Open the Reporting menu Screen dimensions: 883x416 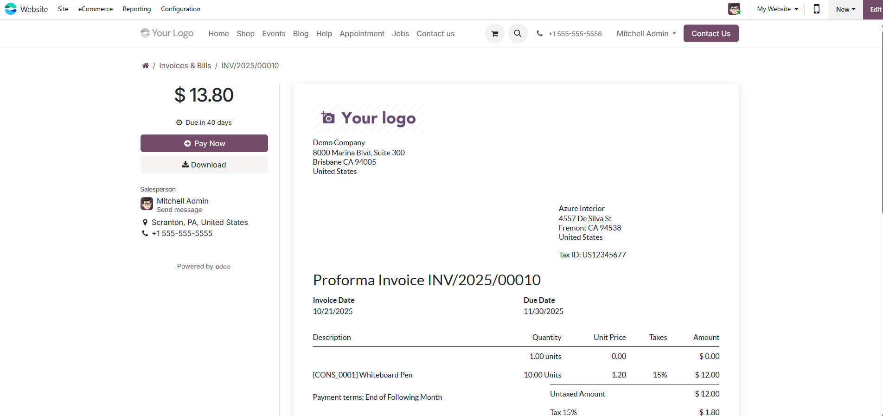(x=137, y=9)
